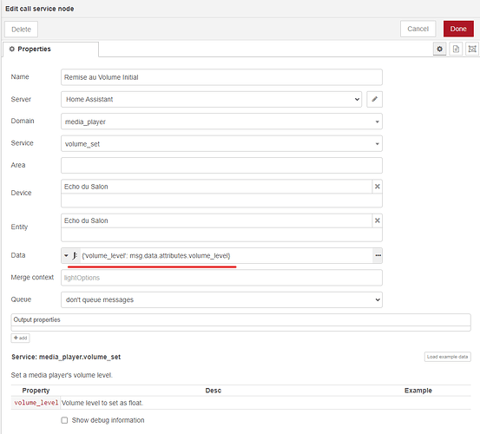Open the Server dropdown

click(x=211, y=99)
